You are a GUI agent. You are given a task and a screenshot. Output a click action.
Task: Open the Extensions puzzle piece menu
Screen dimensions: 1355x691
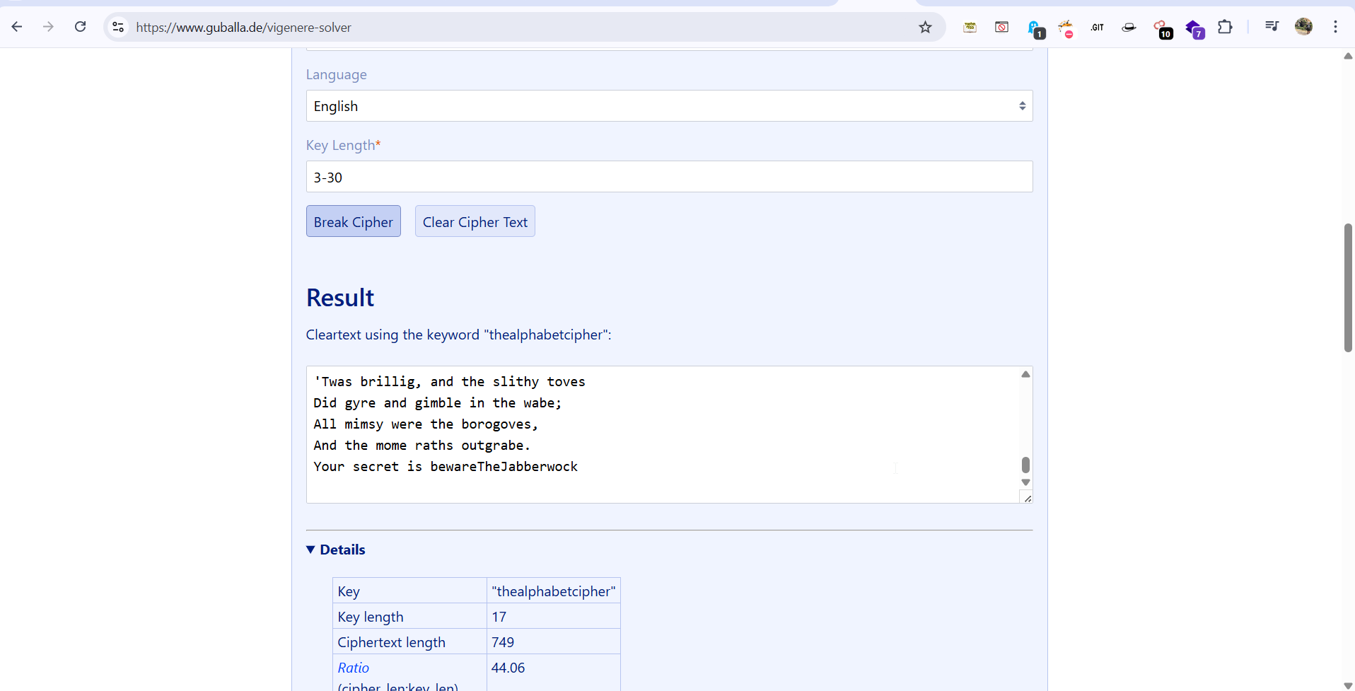tap(1225, 27)
